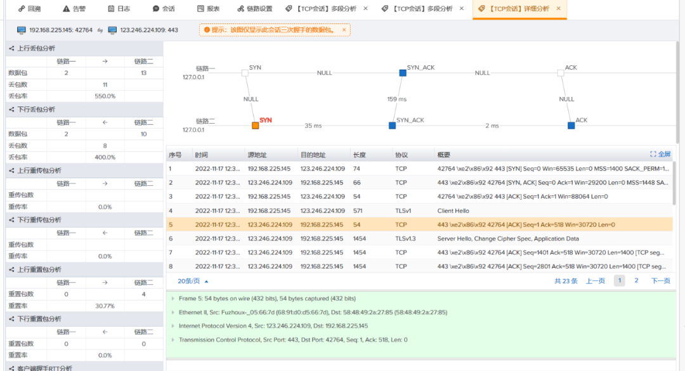Sort by the 序号 column header

click(x=175, y=155)
